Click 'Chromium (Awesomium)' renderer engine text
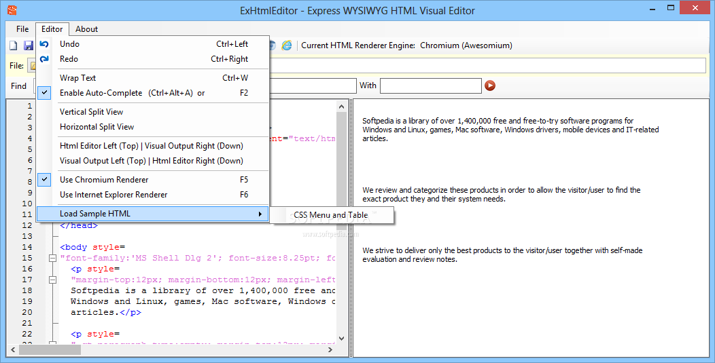The width and height of the screenshot is (715, 363). [x=466, y=45]
